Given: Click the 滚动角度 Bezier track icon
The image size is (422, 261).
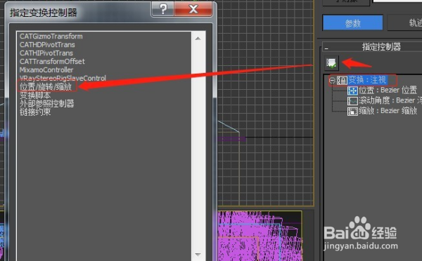Looking at the screenshot, I should point(352,101).
